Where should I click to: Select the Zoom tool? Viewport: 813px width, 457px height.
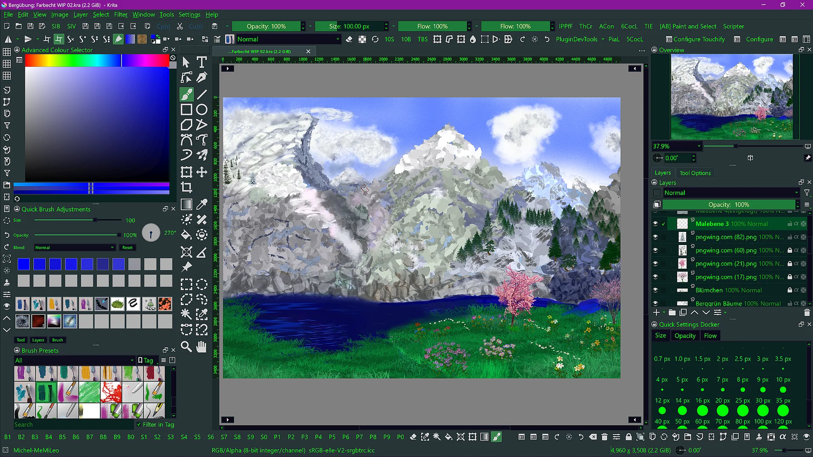(x=186, y=347)
